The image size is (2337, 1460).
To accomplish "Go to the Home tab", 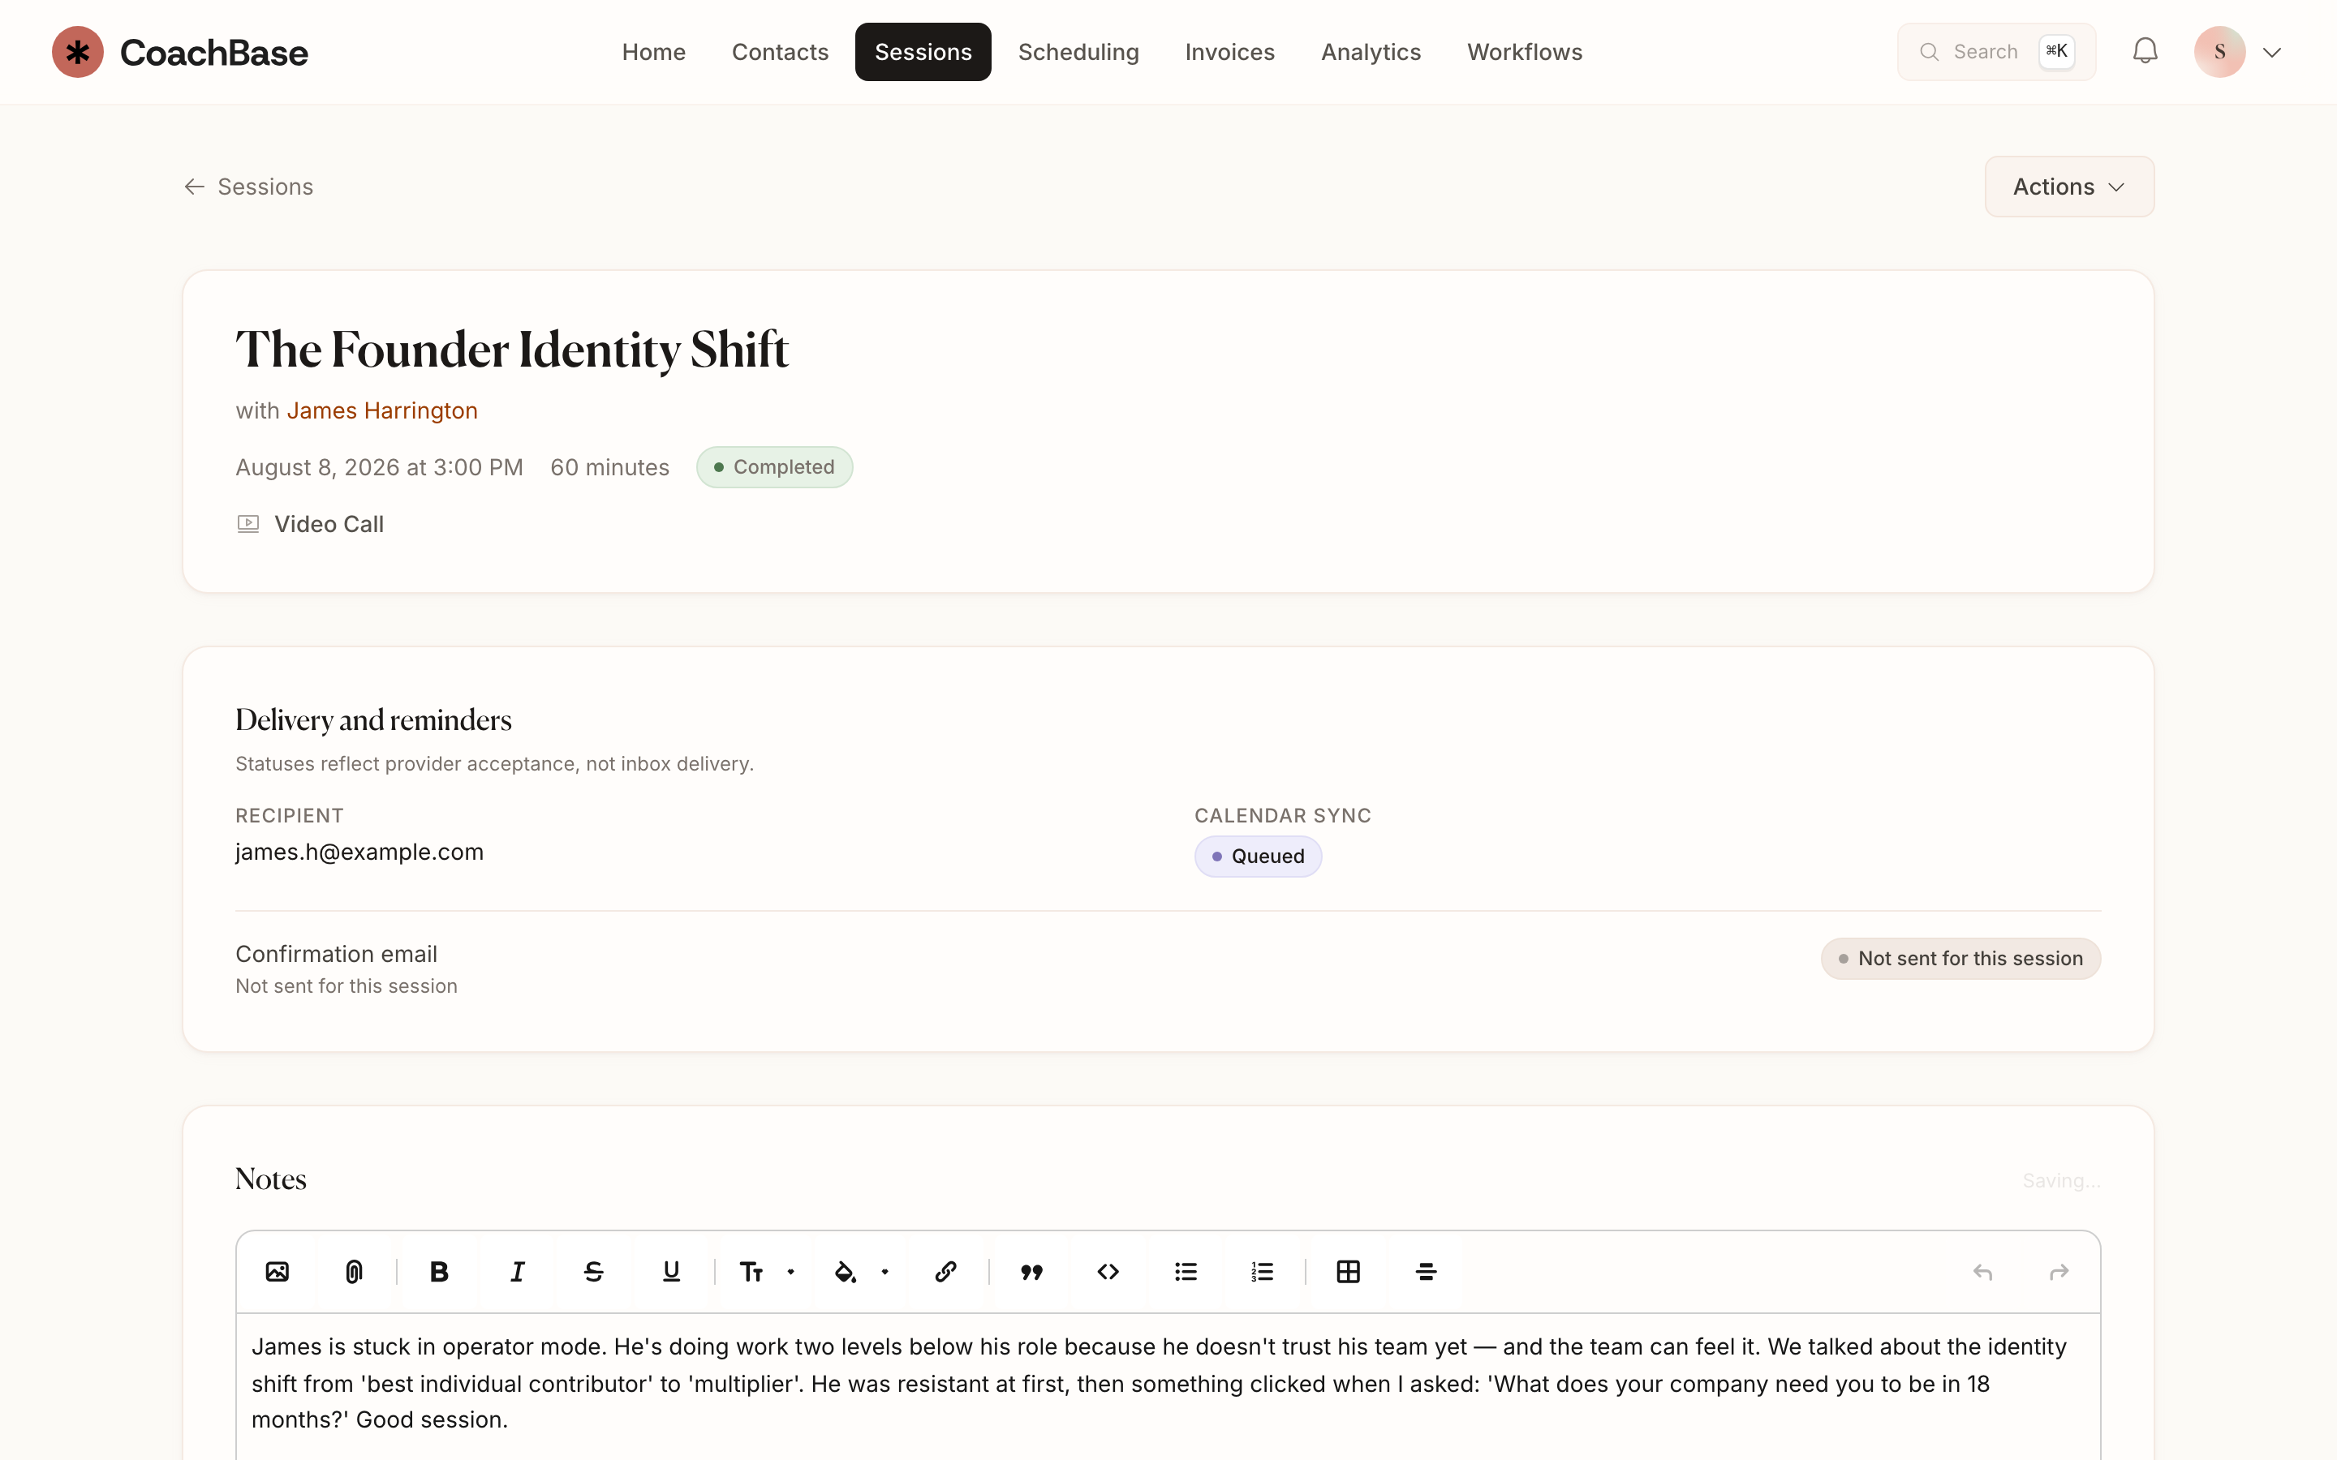I will click(654, 52).
